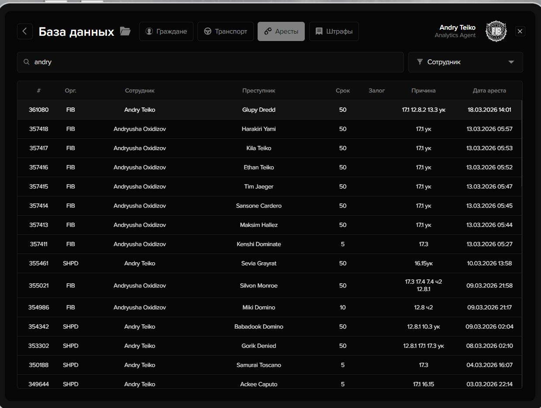Image resolution: width=541 pixels, height=408 pixels.
Task: Switch to the Транспорт tab
Action: pos(225,31)
